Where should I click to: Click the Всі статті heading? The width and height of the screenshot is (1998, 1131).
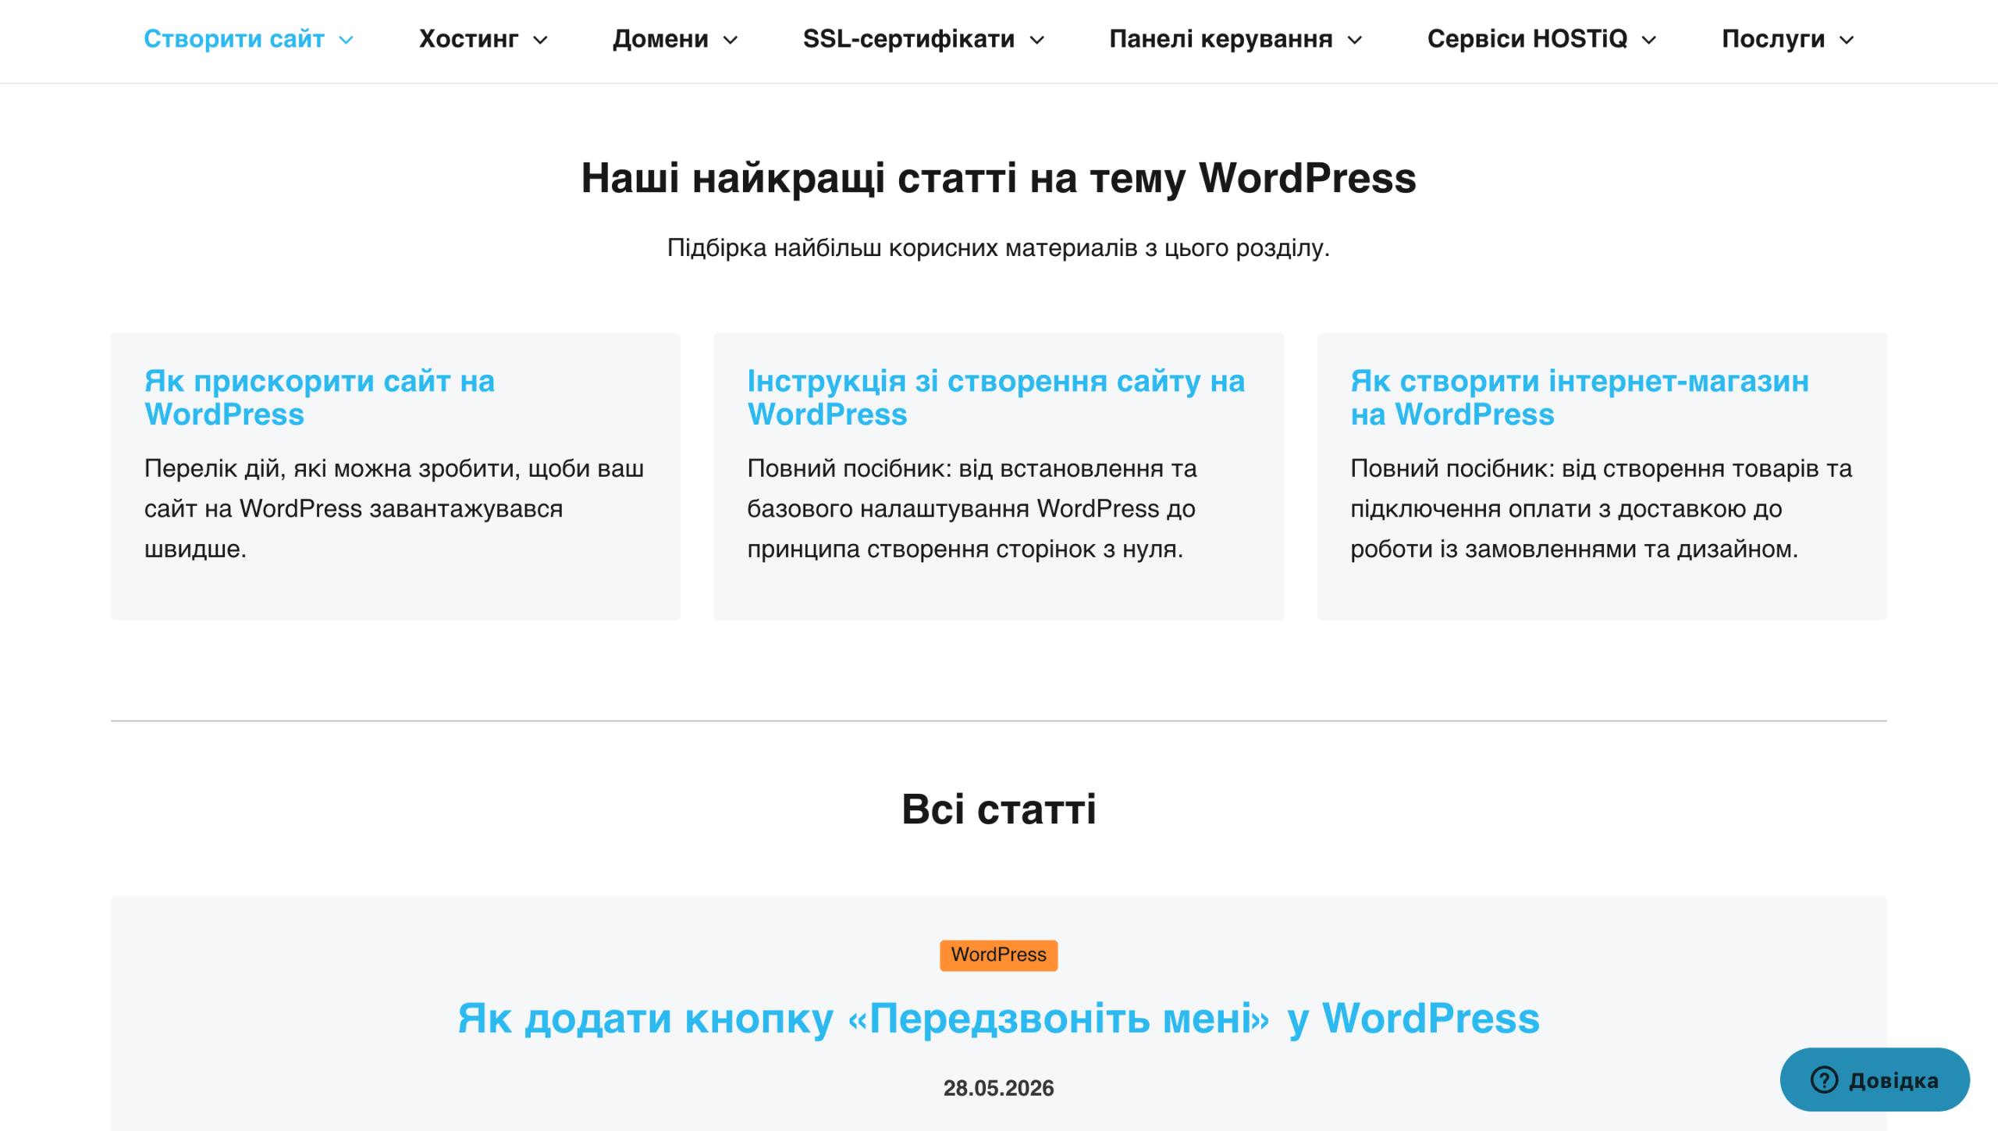(x=998, y=809)
